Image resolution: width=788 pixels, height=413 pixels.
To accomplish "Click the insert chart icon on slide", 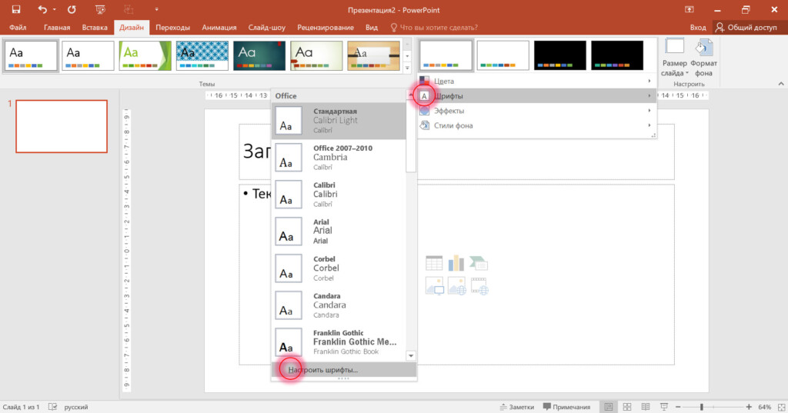I will point(456,263).
